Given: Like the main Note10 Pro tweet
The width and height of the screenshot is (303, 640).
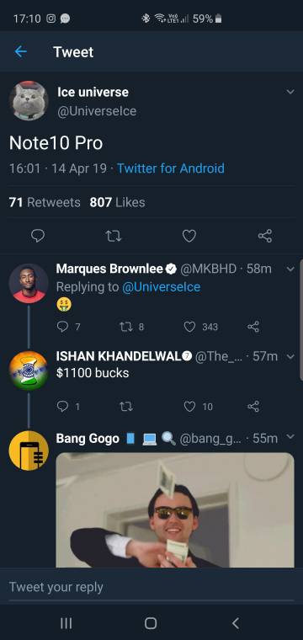Looking at the screenshot, I should coord(189,236).
